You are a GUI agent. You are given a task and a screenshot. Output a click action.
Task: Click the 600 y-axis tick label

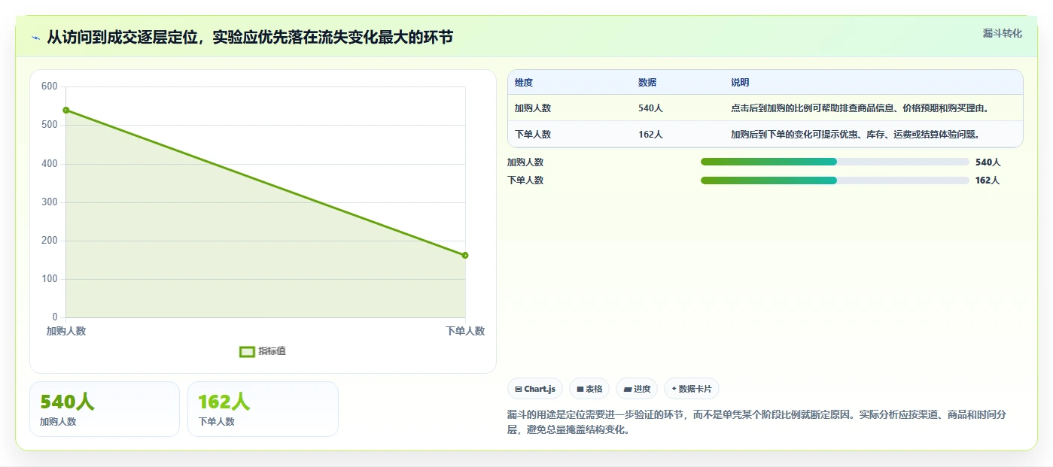50,86
